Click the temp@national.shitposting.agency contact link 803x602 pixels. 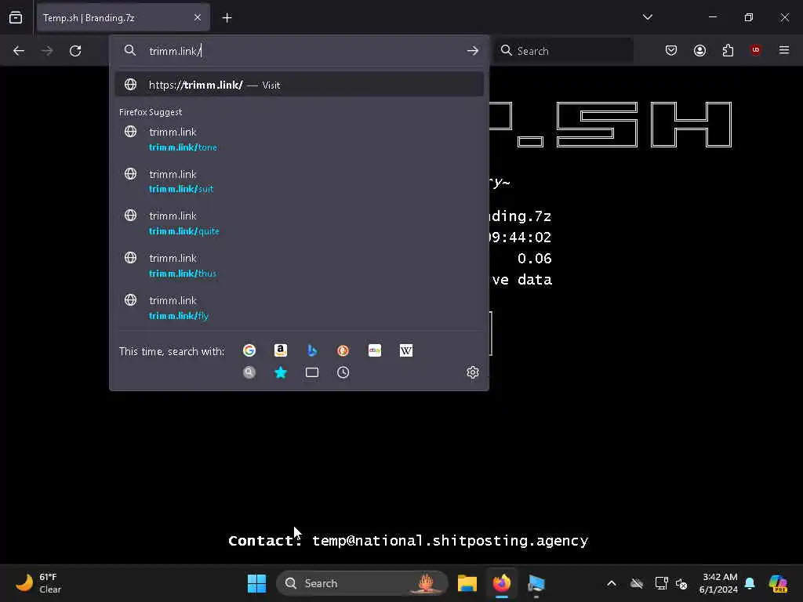coord(450,541)
